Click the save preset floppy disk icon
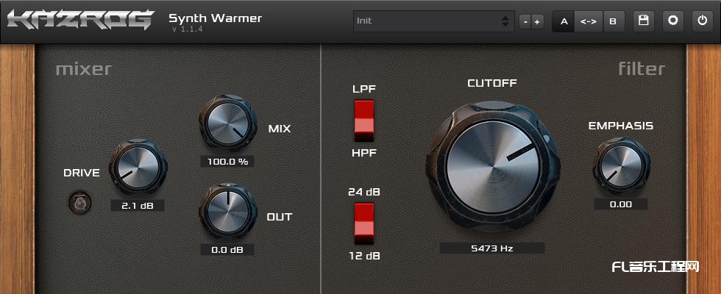 click(643, 21)
